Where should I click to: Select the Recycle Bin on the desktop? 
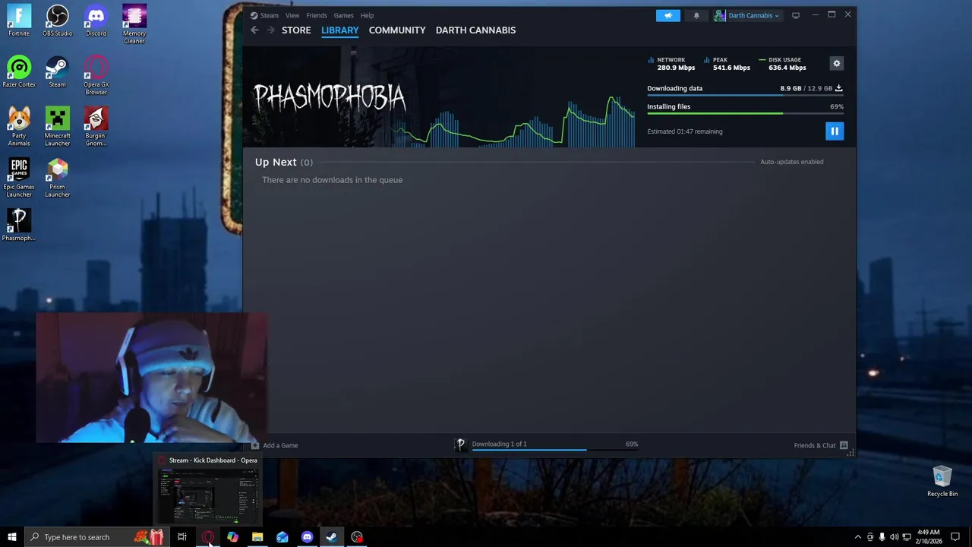(x=942, y=482)
